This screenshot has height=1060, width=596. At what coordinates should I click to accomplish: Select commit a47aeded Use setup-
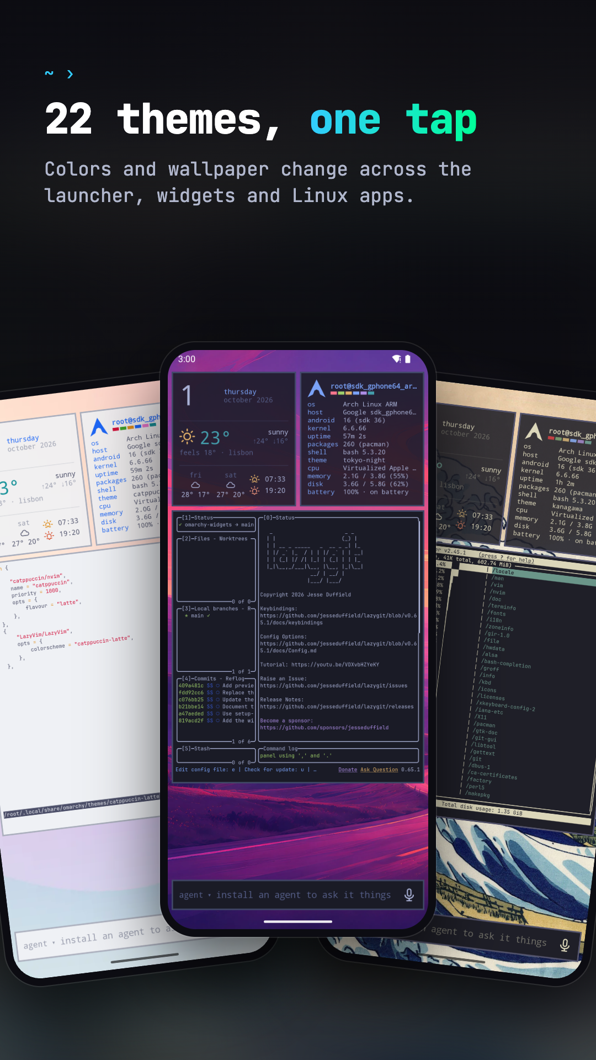(216, 713)
